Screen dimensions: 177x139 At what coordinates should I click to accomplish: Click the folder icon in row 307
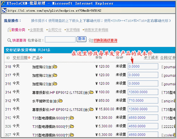[x=72, y=135]
